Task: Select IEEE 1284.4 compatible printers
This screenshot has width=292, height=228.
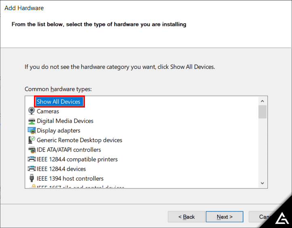Action: click(77, 159)
